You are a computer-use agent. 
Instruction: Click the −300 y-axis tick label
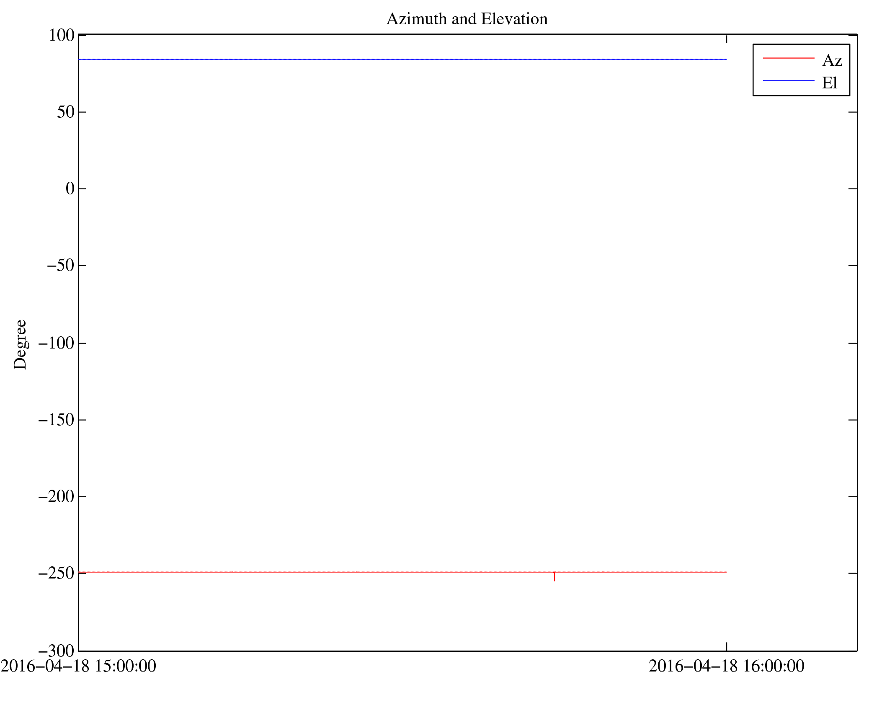pyautogui.click(x=56, y=651)
